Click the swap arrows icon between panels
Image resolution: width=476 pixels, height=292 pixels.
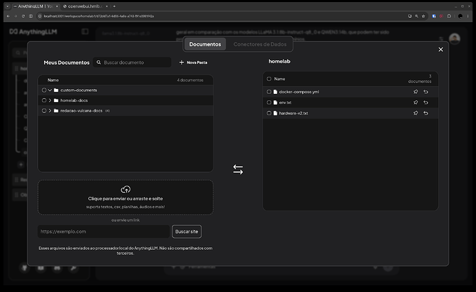(238, 169)
